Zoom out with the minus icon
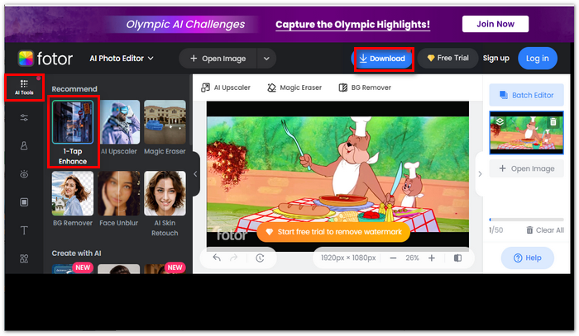 pos(393,258)
